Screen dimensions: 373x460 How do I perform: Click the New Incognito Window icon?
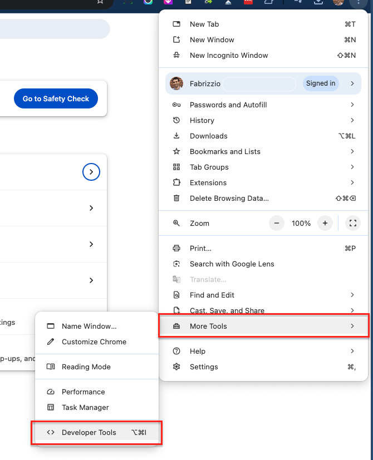tap(176, 56)
